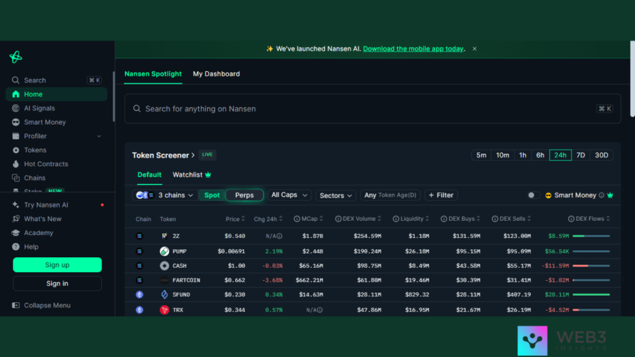Viewport: 635px width, 357px height.
Task: Dismiss the Nansen AI announcement banner
Action: coord(474,49)
